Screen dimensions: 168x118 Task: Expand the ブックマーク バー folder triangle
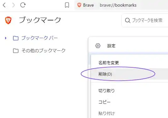[6, 38]
